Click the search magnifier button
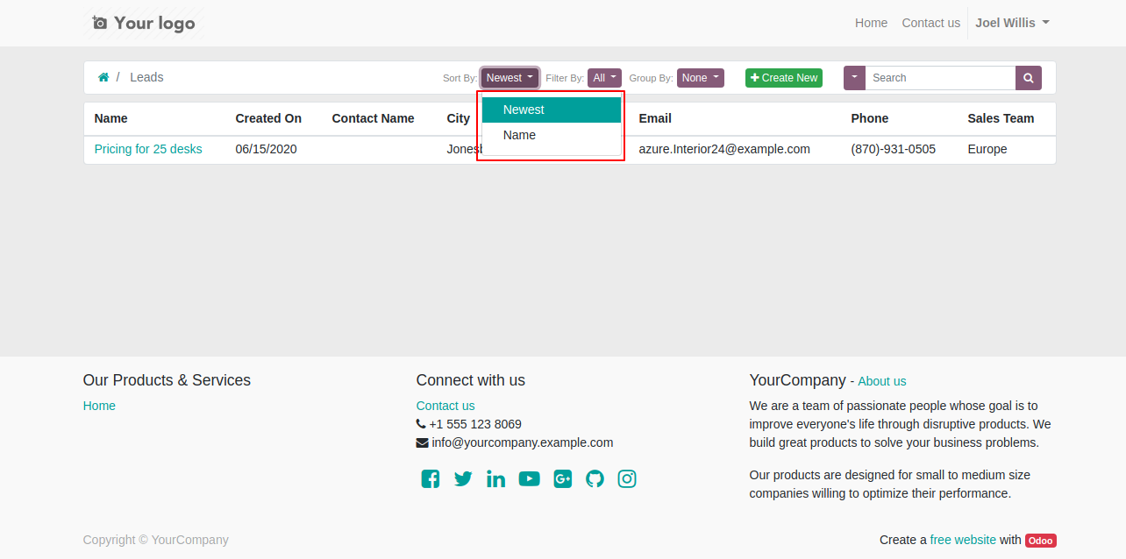This screenshot has height=559, width=1126. tap(1028, 78)
